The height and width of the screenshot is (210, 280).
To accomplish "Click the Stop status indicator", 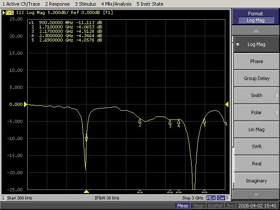I will pyautogui.click(x=198, y=206).
